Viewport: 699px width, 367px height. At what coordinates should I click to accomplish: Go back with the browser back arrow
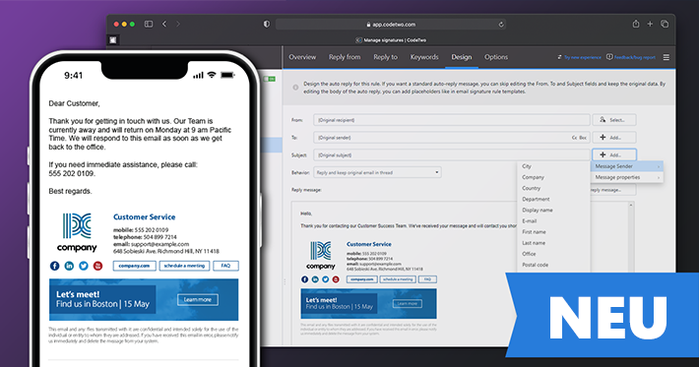click(x=164, y=24)
